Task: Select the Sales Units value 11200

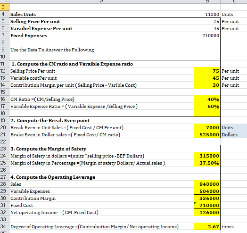Action: (207, 14)
